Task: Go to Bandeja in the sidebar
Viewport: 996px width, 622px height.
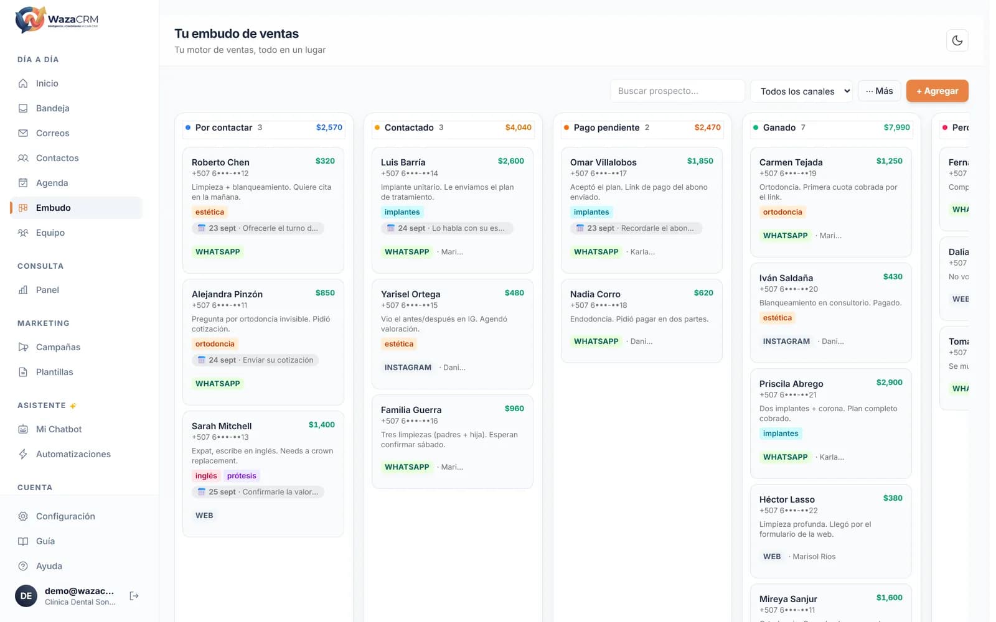Action: 76,108
